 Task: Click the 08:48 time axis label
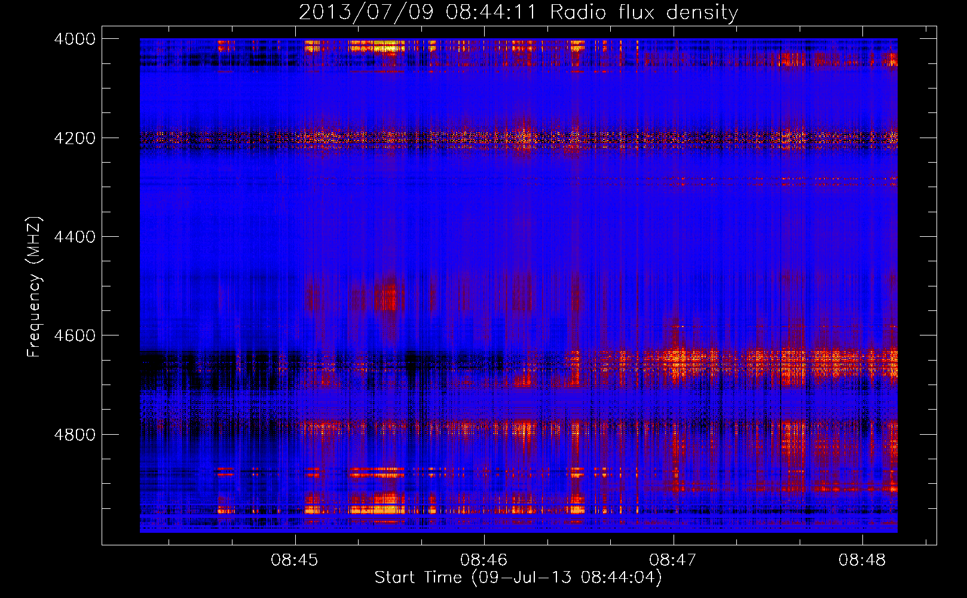[862, 560]
